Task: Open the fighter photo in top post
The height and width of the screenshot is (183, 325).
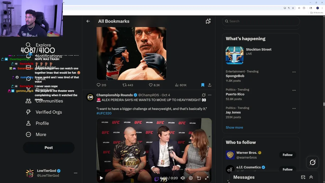Action: click(131, 53)
